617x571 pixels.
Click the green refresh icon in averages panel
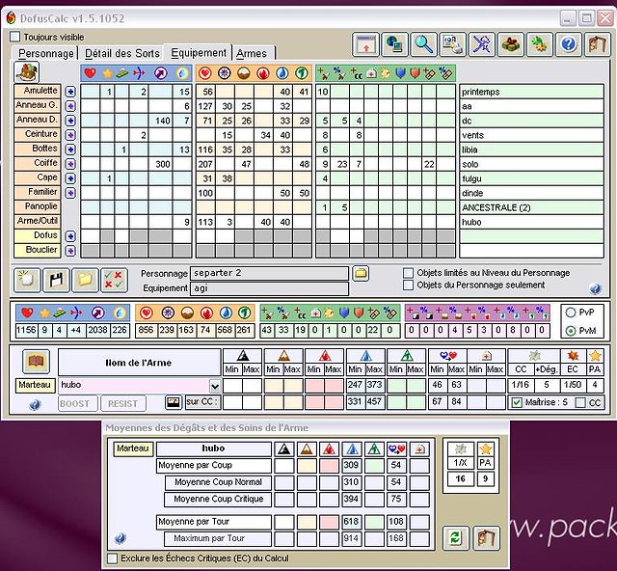[x=454, y=537]
